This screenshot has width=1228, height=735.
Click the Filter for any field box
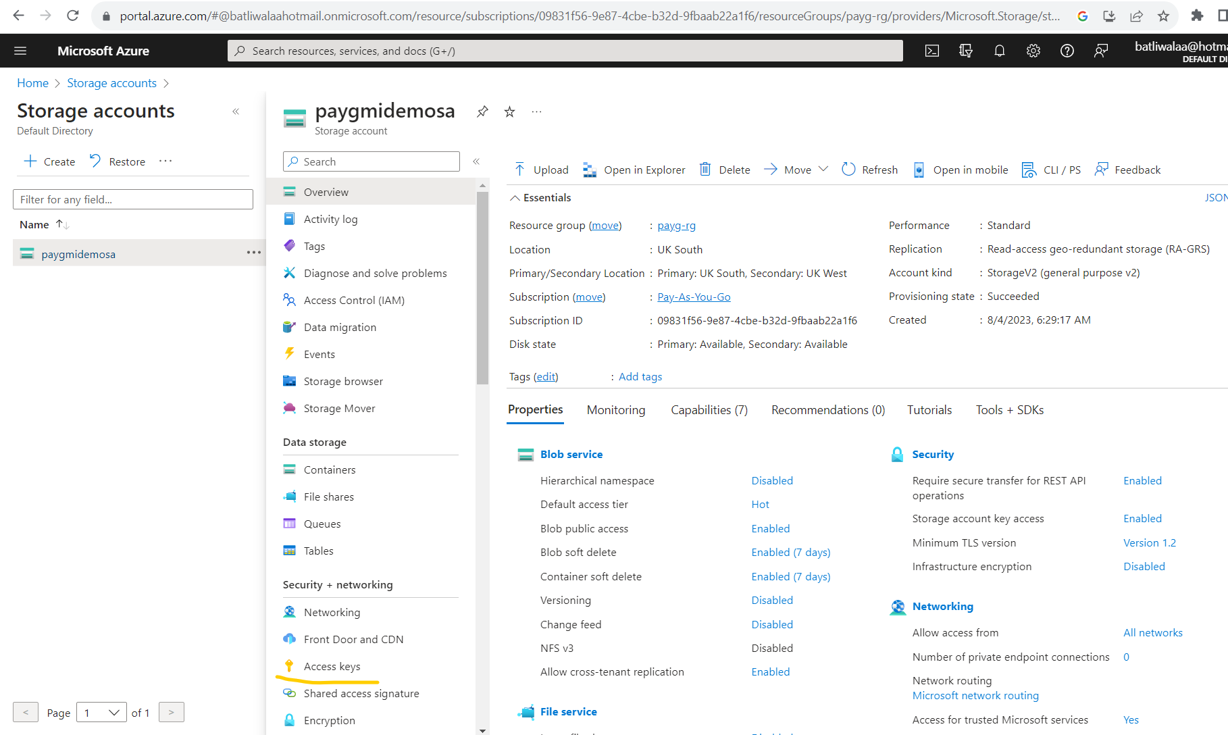coord(133,199)
